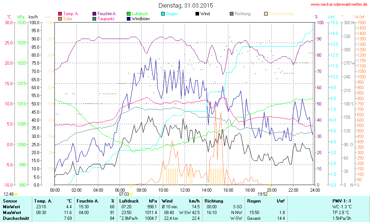Click the cyan Regen legend swatch
This screenshot has width=370, height=222.
163,14
